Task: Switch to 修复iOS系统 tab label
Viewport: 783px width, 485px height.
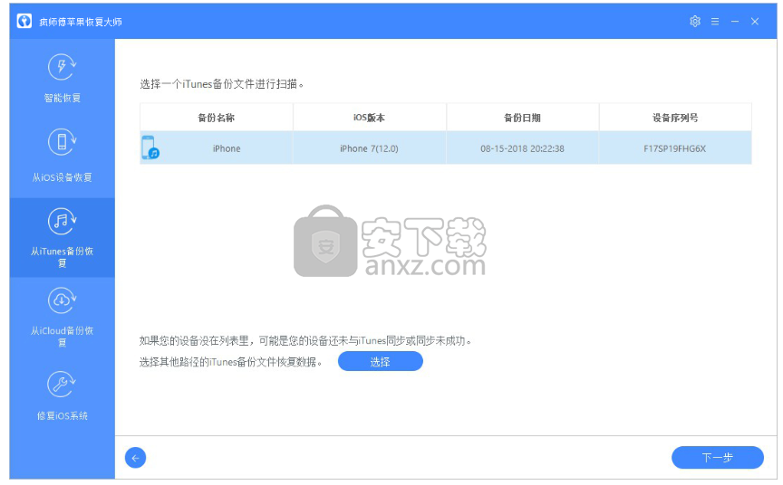Action: (x=62, y=415)
